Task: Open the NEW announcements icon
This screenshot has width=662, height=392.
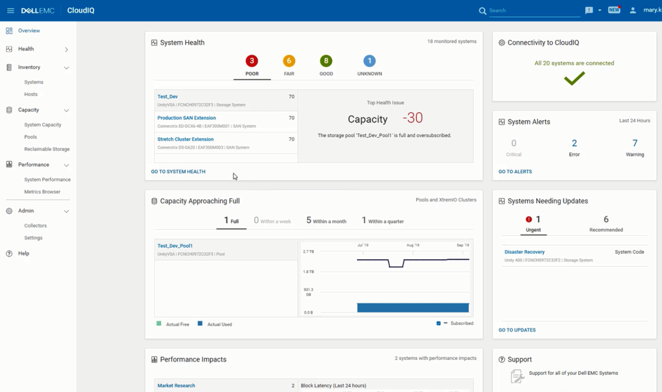Action: tap(614, 10)
